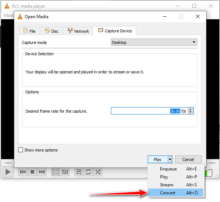Choose Convert from the dropdown menu

[x=176, y=193]
